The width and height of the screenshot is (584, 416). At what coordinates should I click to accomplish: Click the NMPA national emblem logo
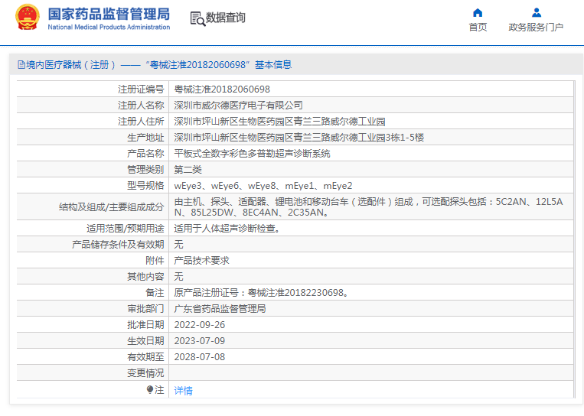28,18
